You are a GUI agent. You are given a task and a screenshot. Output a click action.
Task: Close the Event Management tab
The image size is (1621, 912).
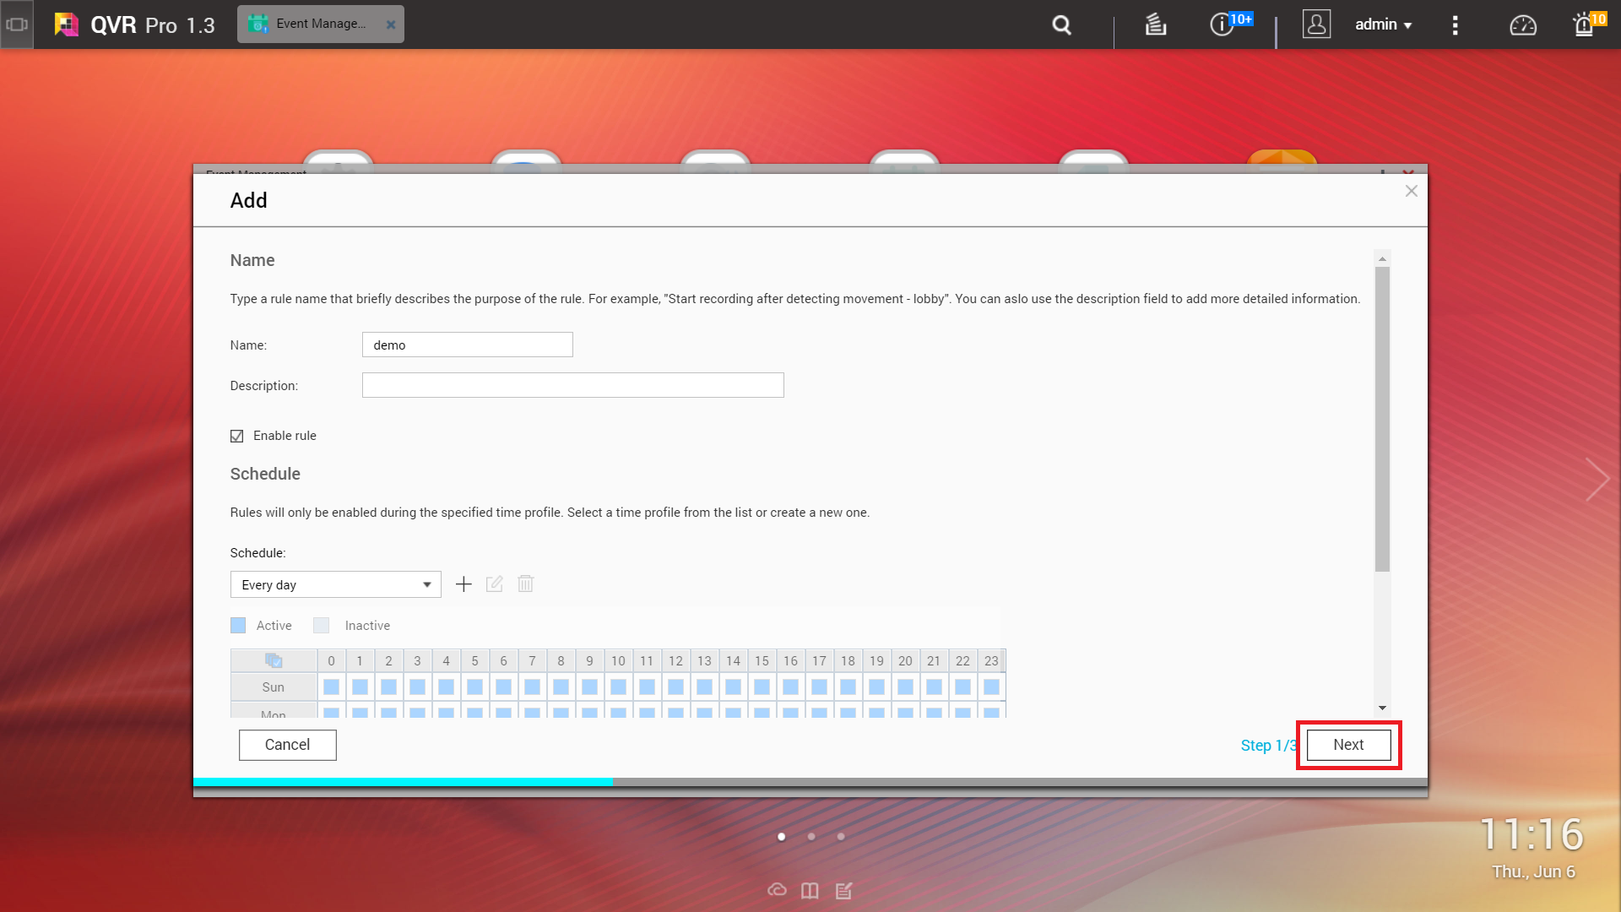tap(391, 24)
